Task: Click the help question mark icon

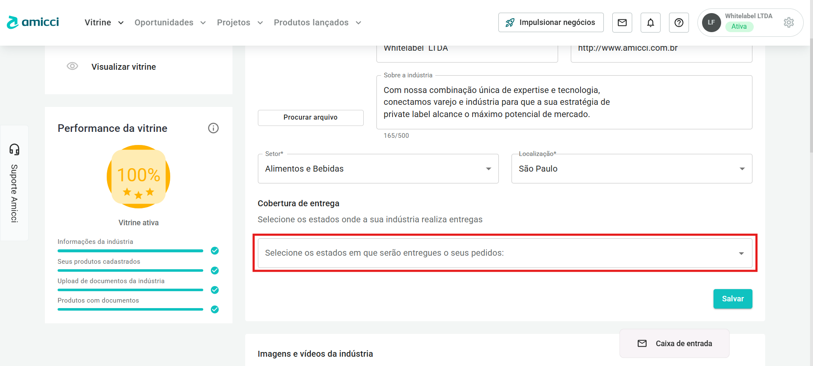Action: point(679,23)
